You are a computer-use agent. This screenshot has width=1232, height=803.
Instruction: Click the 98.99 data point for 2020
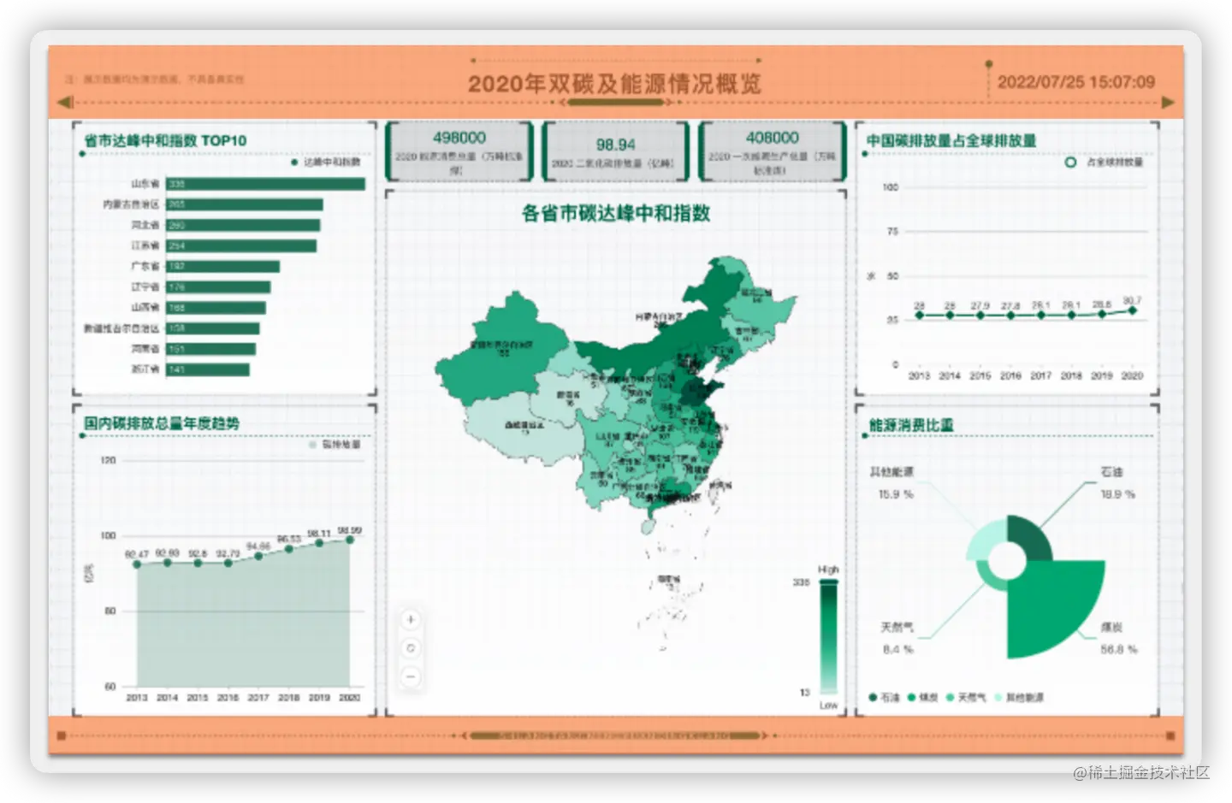[349, 540]
